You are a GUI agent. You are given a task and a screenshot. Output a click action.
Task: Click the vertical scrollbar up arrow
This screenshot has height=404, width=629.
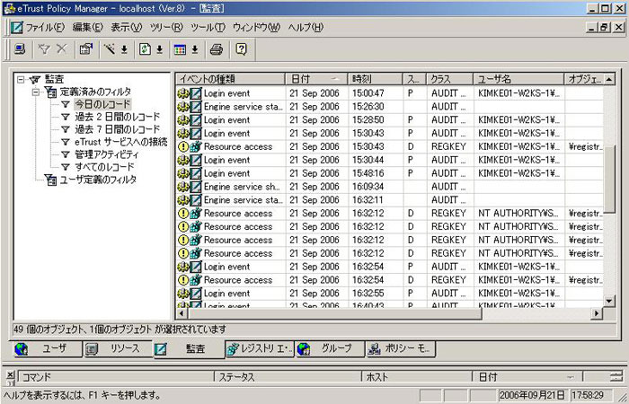609,79
